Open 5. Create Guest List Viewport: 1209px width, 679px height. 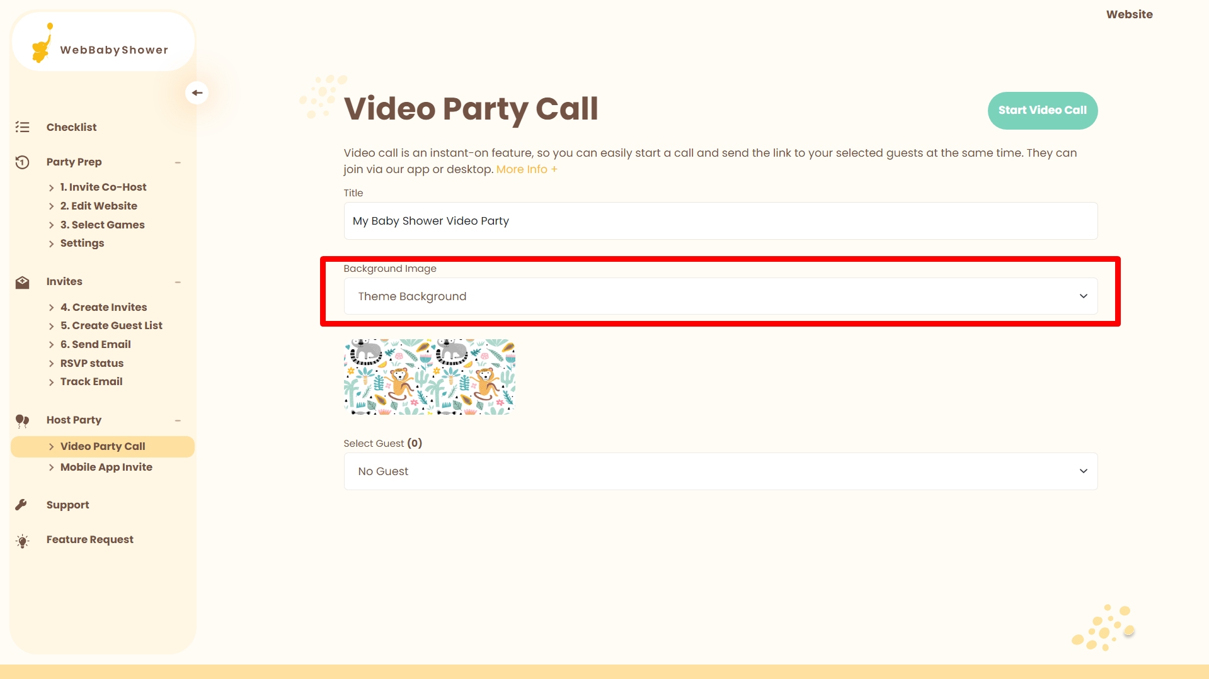pyautogui.click(x=112, y=325)
